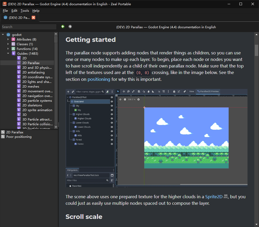Focus the Search input field
Viewport: 259px width, 227px height.
coord(29,27)
